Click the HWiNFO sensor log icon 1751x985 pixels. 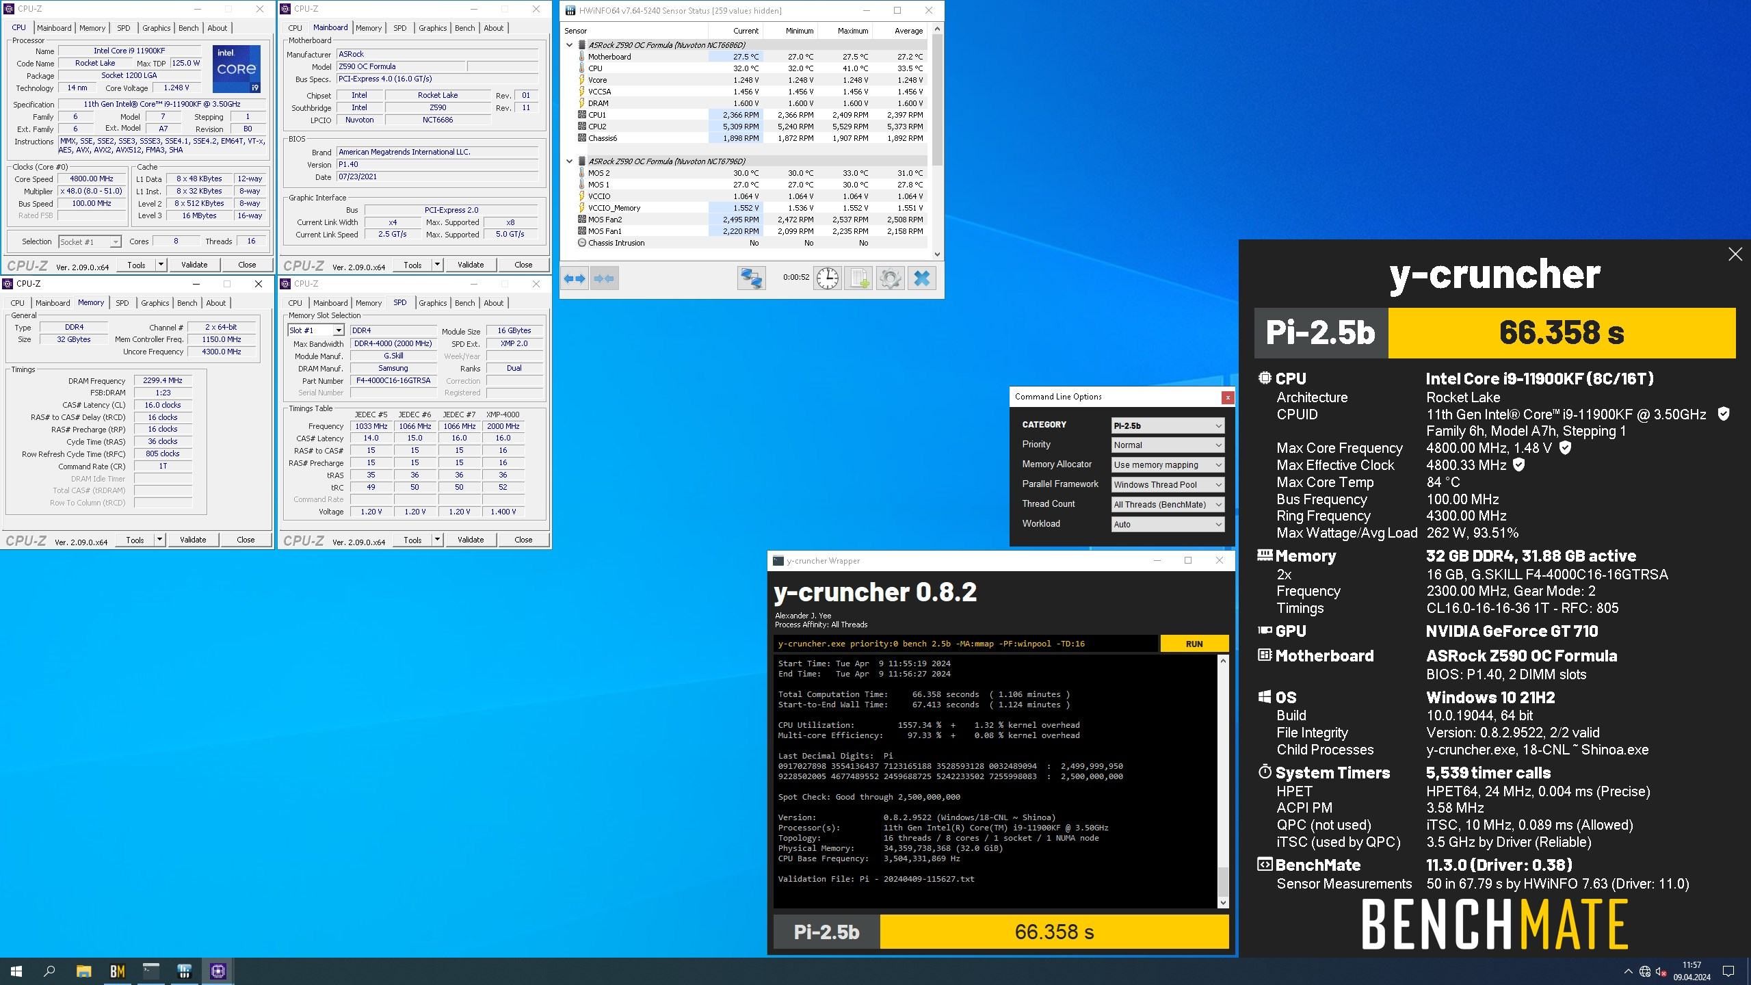(x=860, y=278)
